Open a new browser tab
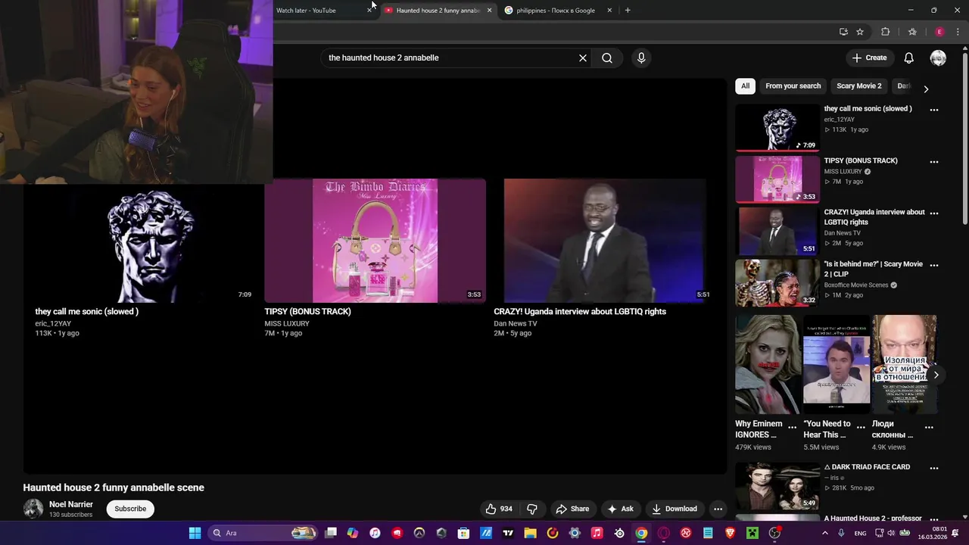 coord(628,10)
